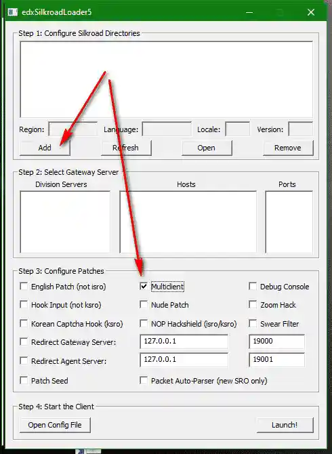Click the Refresh button
Screen dimensions: 332x454
[x=126, y=148]
